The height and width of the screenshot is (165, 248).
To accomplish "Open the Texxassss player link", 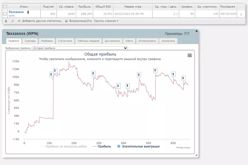I will click(x=16, y=12).
